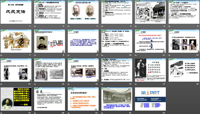Select slide 22 with the courtyard photo
Screen dimensions: 200x114
pos(117,99)
